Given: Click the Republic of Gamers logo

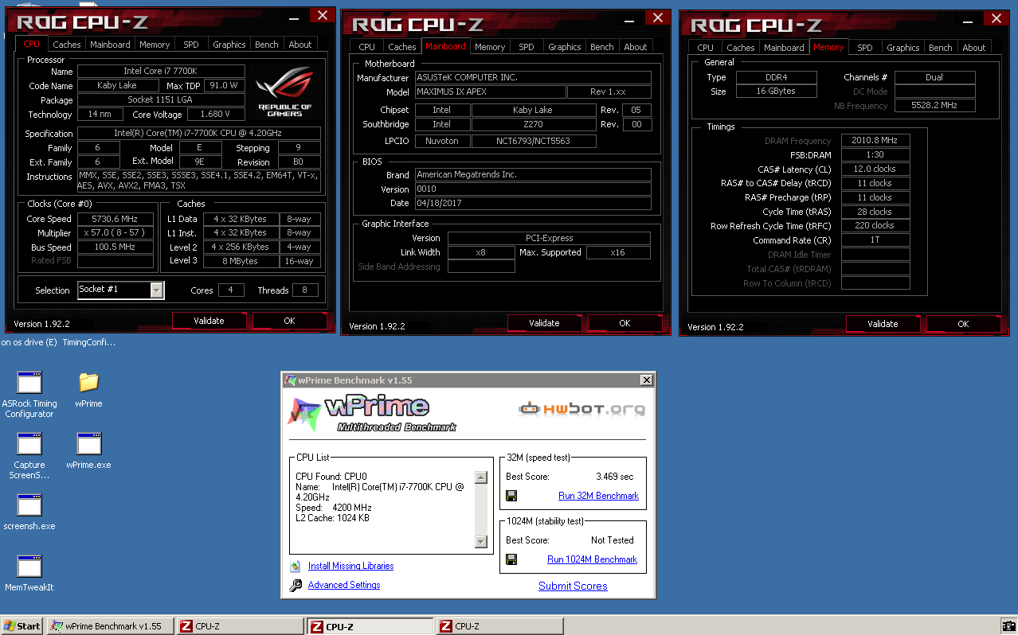Looking at the screenshot, I should (285, 92).
